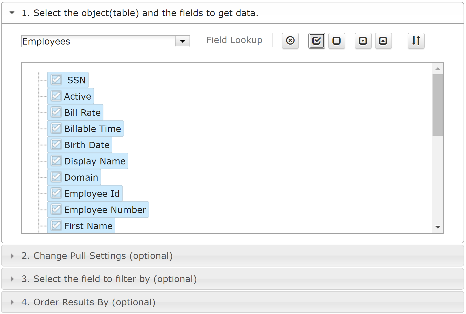Click the collapse all up-arrow icon
The height and width of the screenshot is (314, 466).
(x=383, y=41)
